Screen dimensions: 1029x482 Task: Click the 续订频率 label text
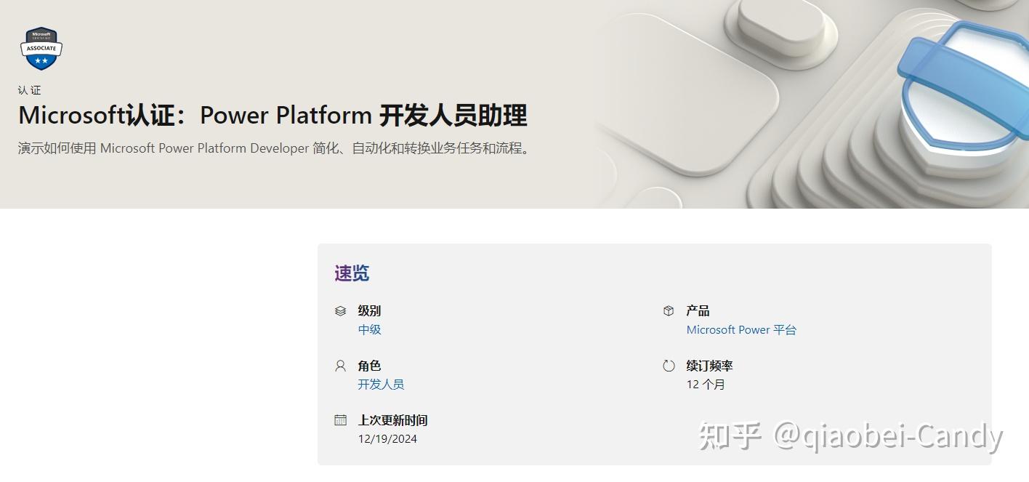click(709, 366)
